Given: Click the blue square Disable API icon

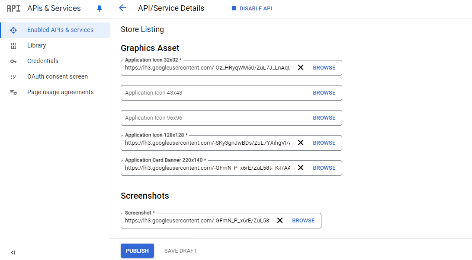Looking at the screenshot, I should [234, 8].
